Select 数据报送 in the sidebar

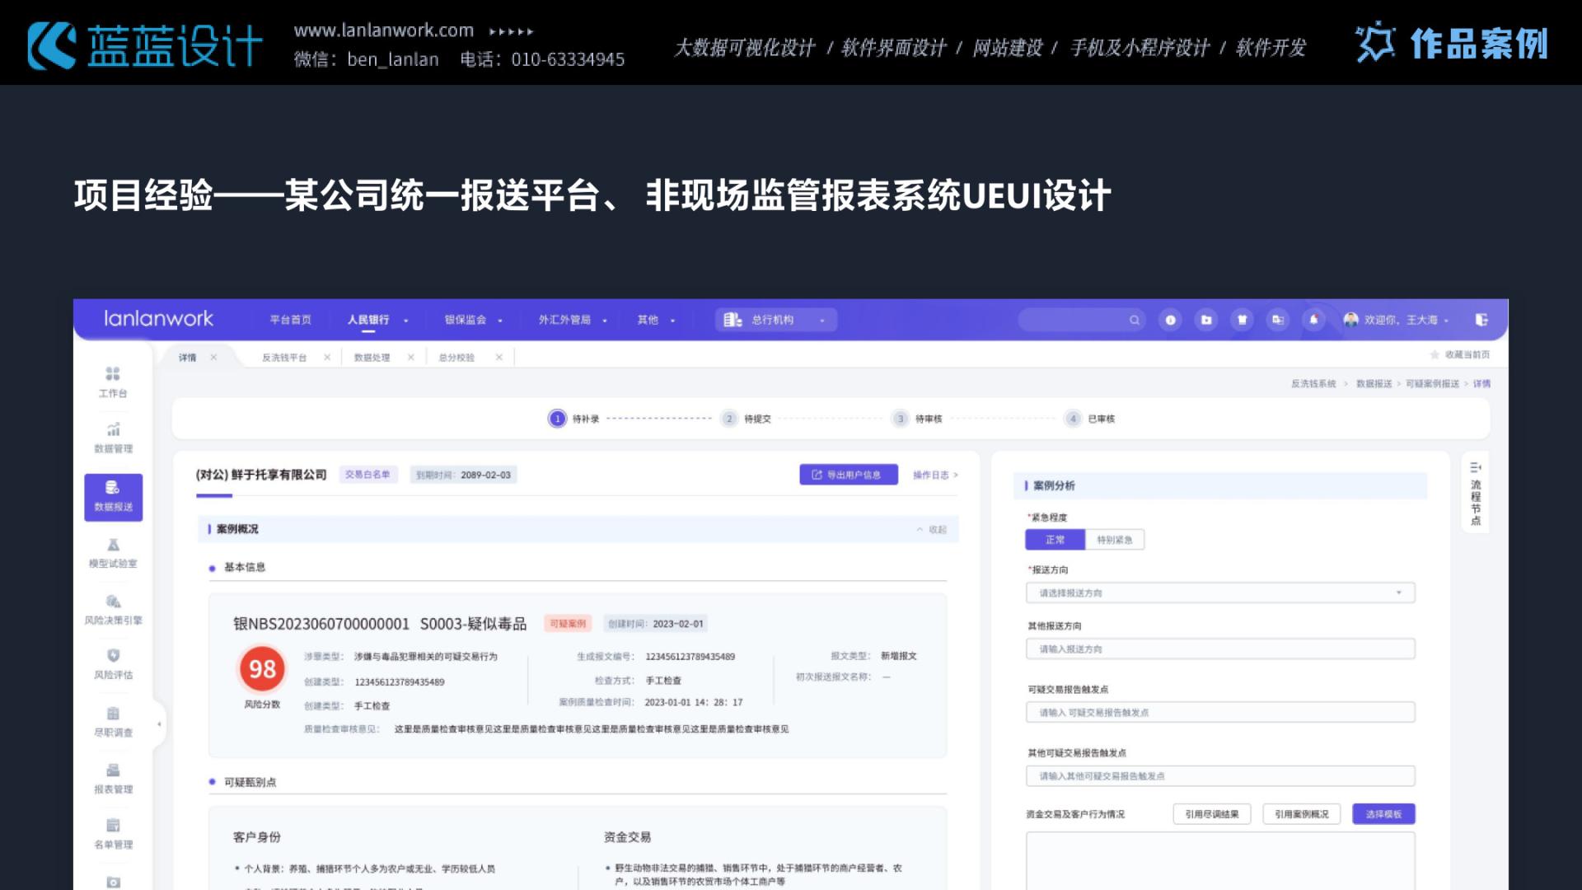pos(113,497)
